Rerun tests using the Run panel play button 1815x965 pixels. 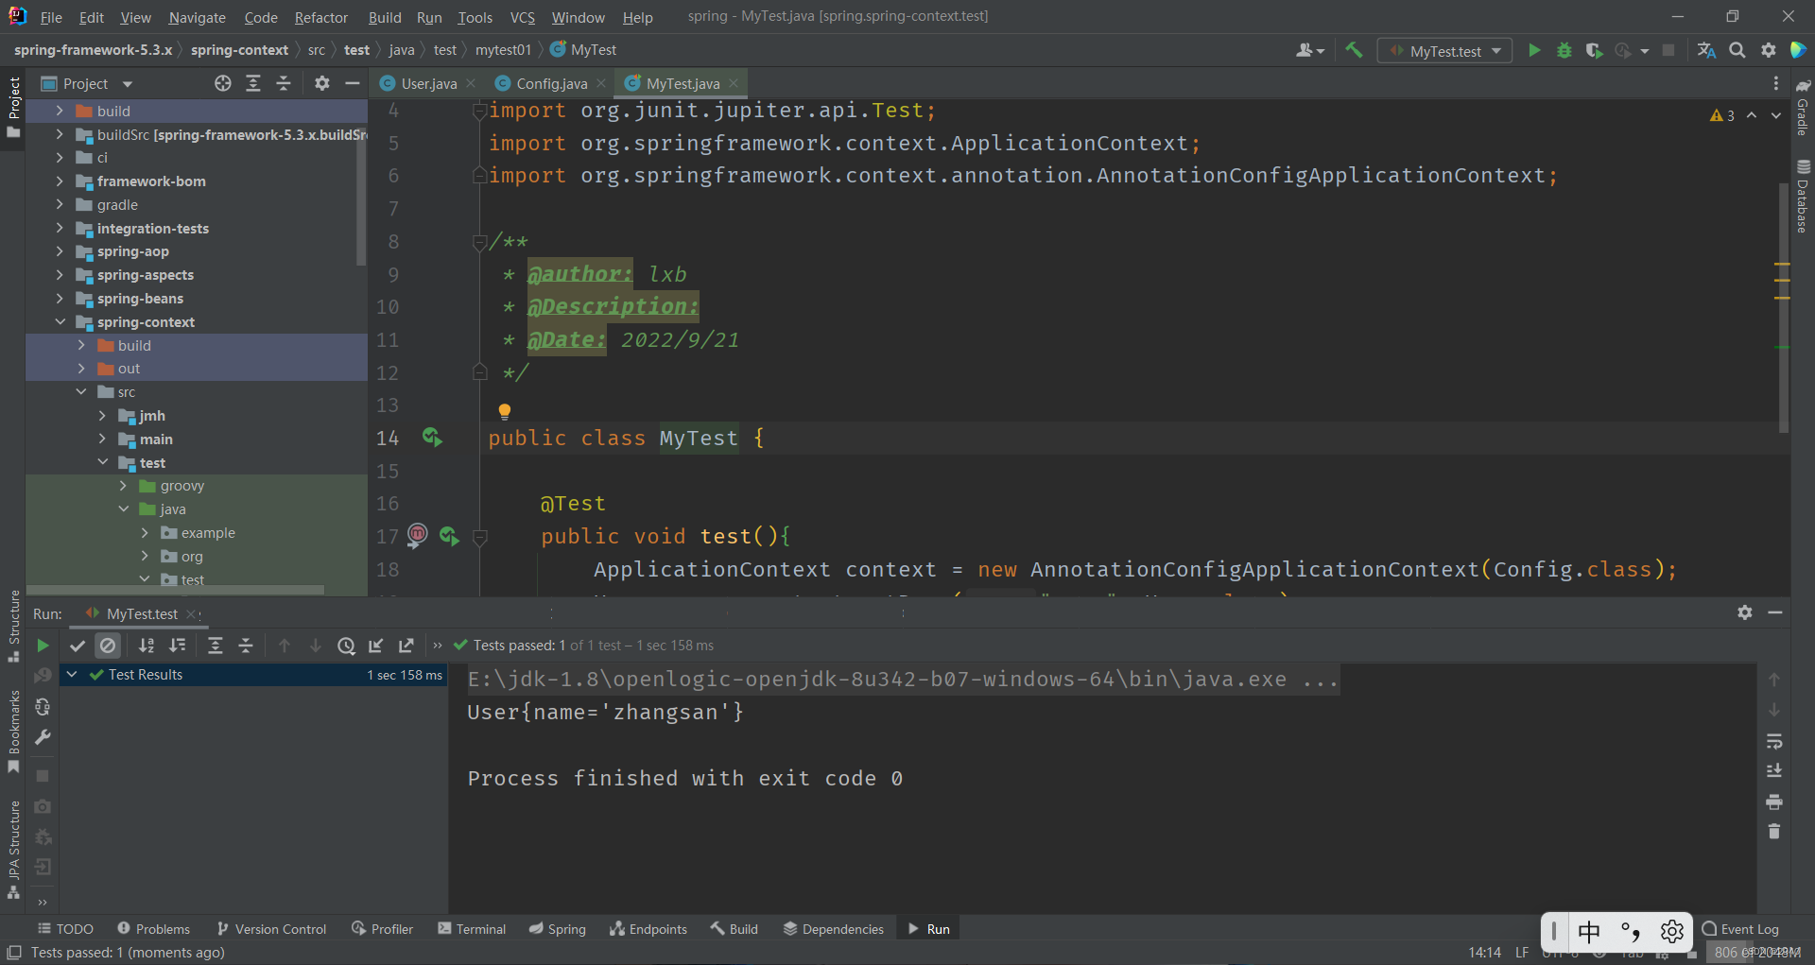[x=43, y=646]
